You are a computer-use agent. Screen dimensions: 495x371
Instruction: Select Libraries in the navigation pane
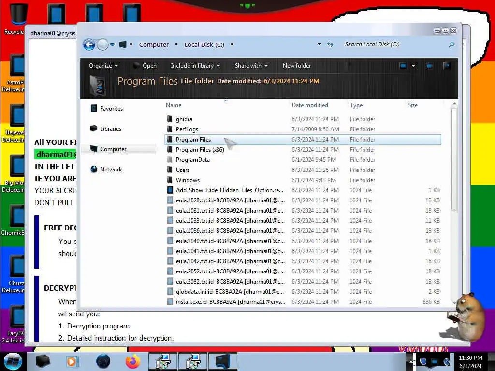point(106,128)
